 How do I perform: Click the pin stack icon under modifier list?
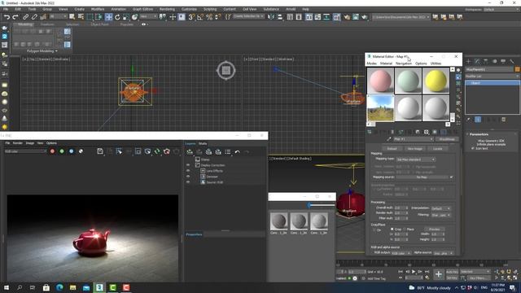pos(469,120)
